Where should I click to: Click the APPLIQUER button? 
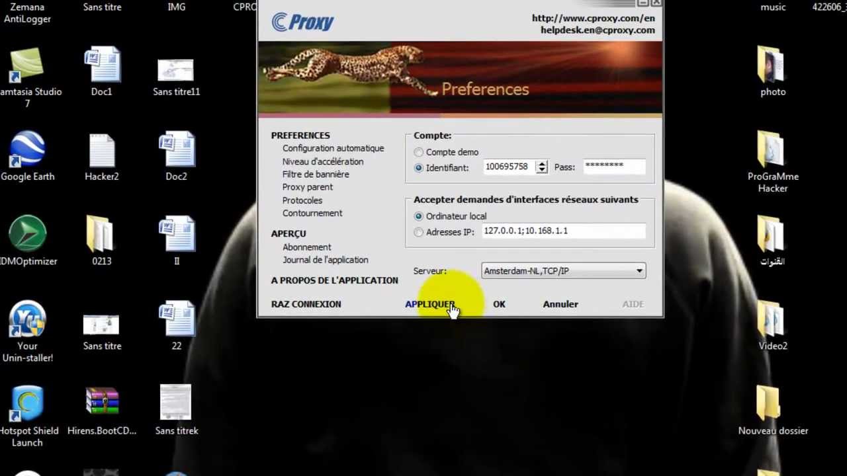(x=430, y=304)
